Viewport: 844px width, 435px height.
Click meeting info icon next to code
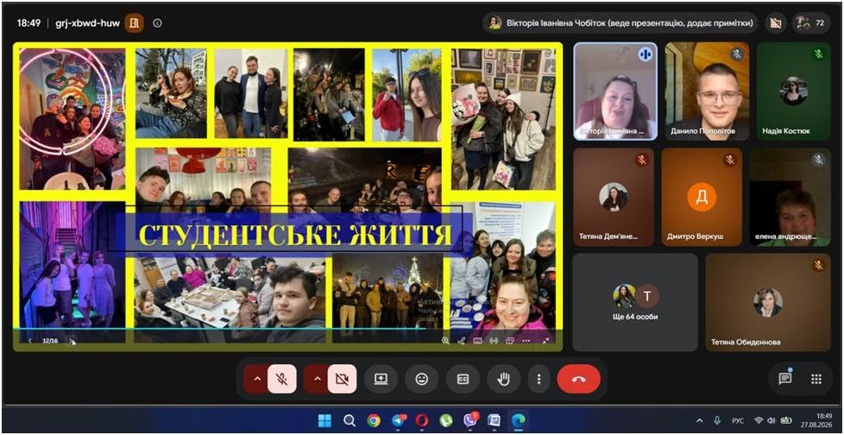[157, 23]
